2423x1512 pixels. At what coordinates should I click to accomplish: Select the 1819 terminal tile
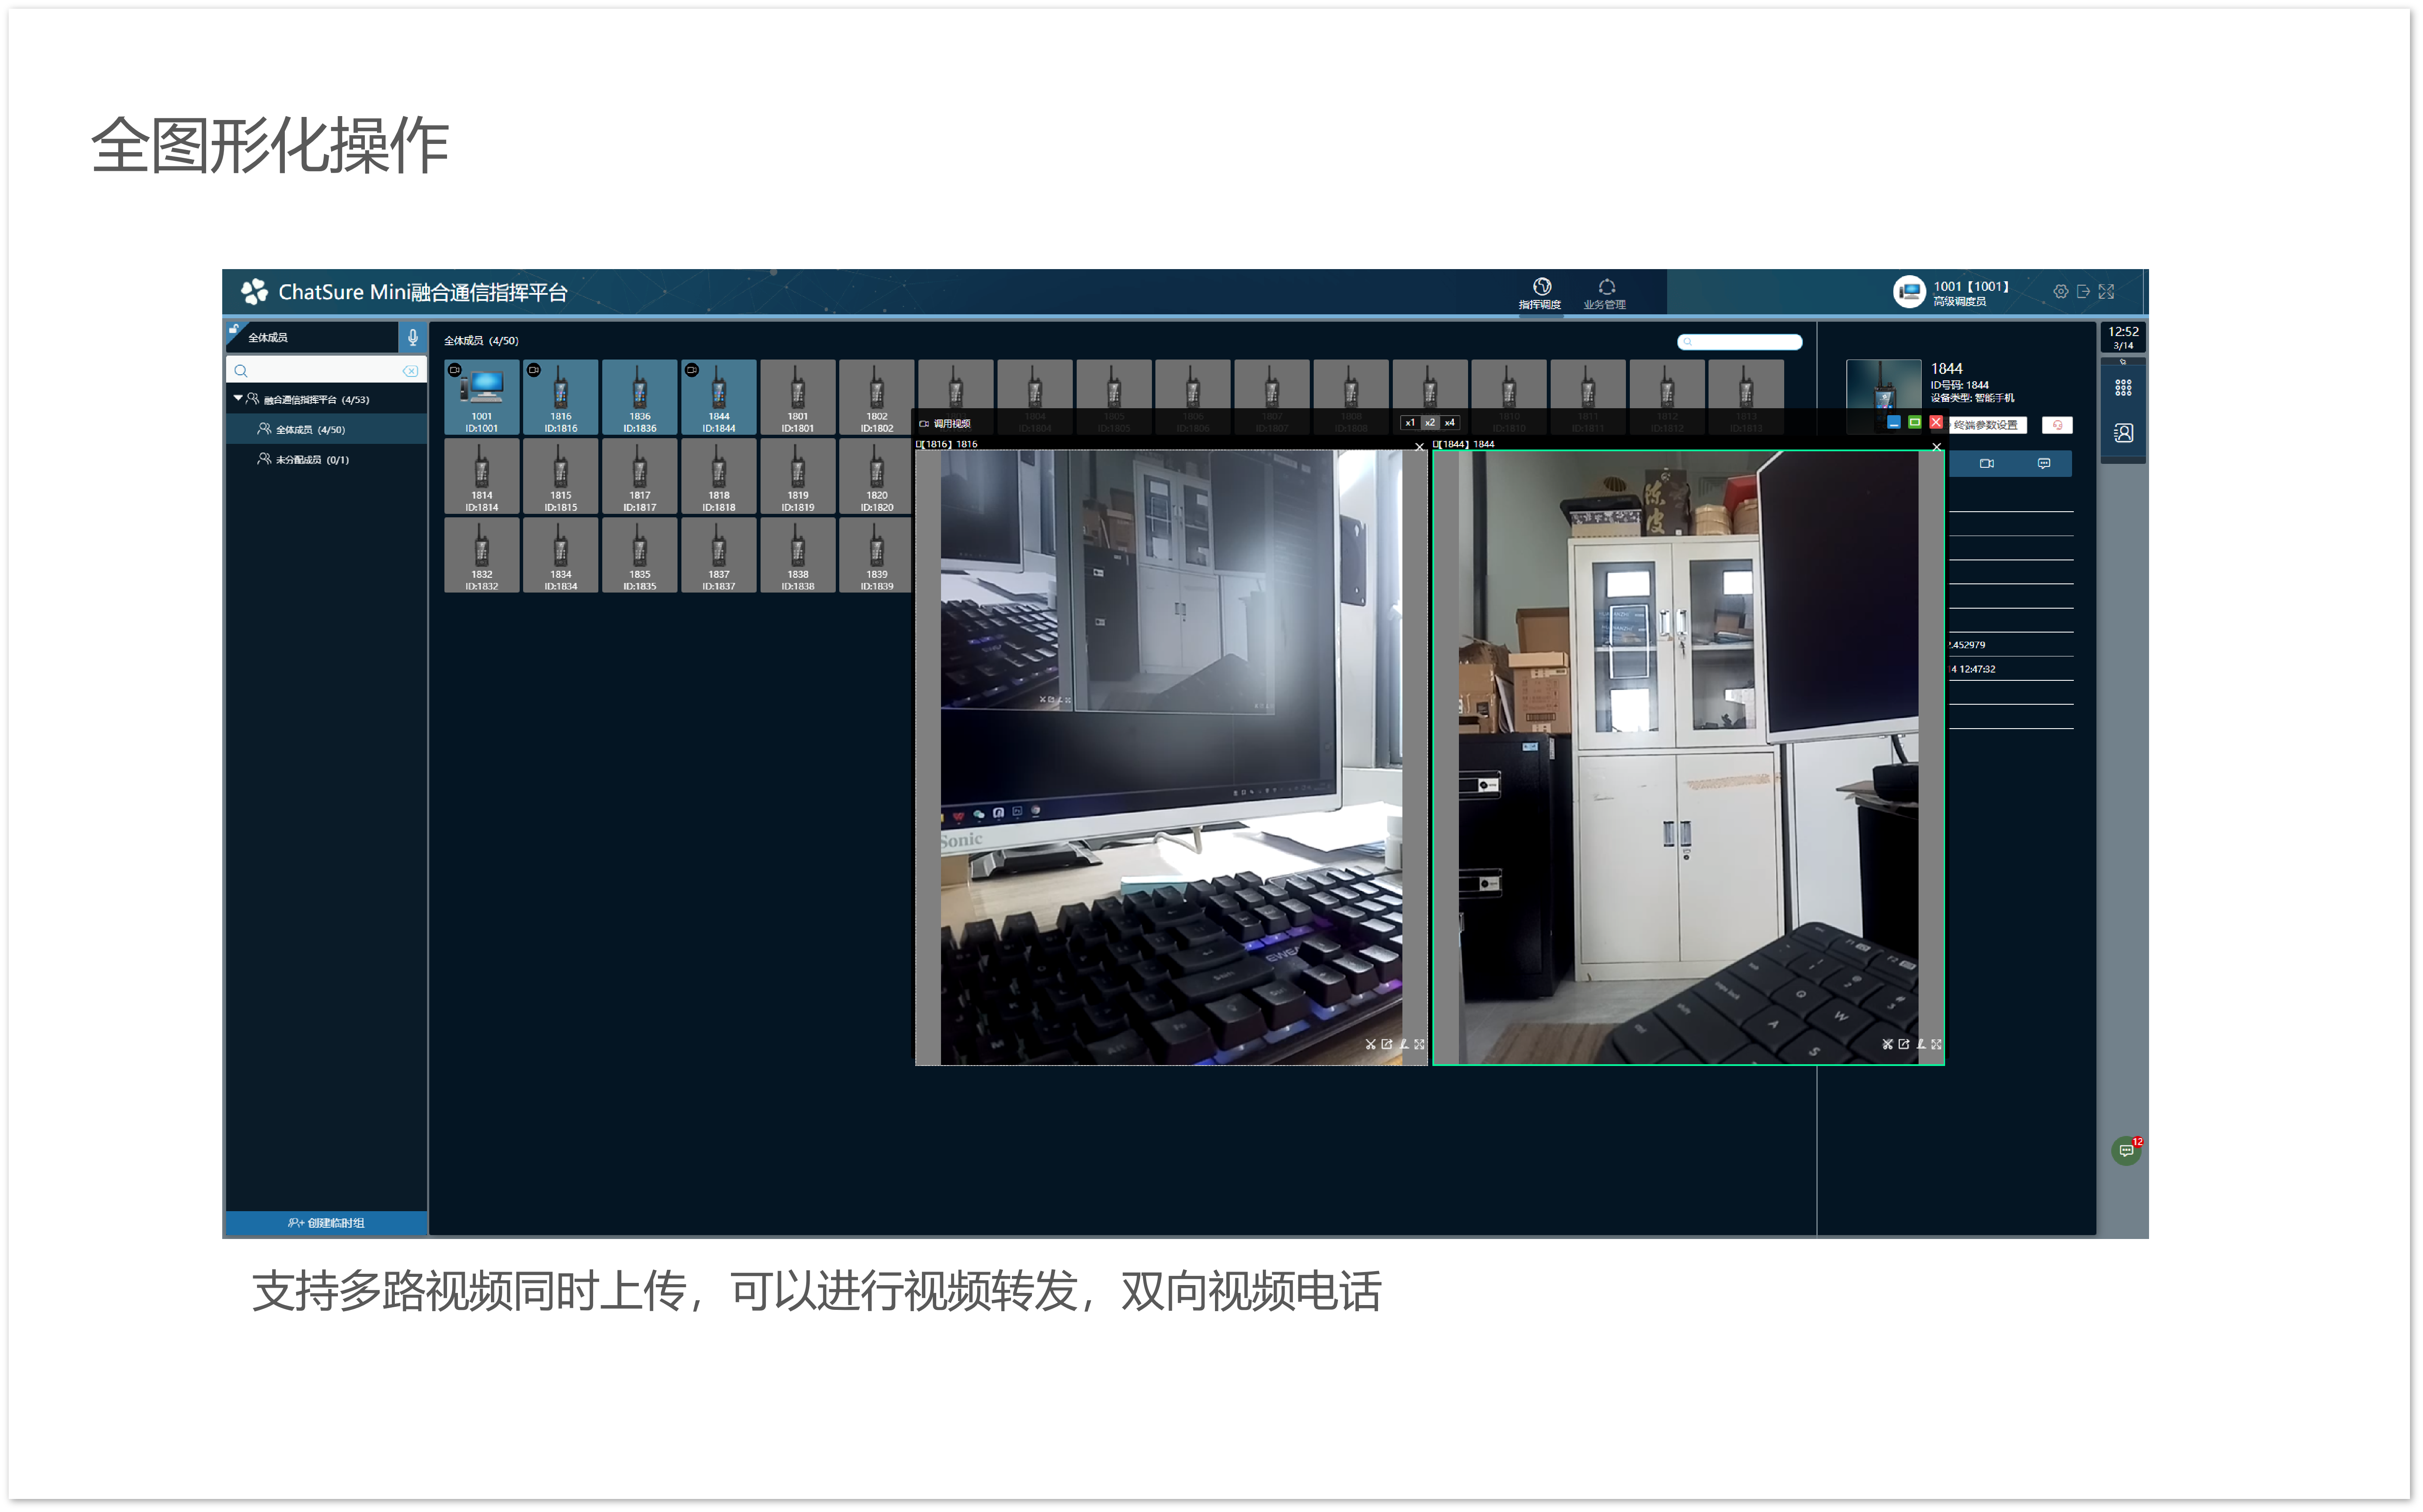(x=798, y=476)
